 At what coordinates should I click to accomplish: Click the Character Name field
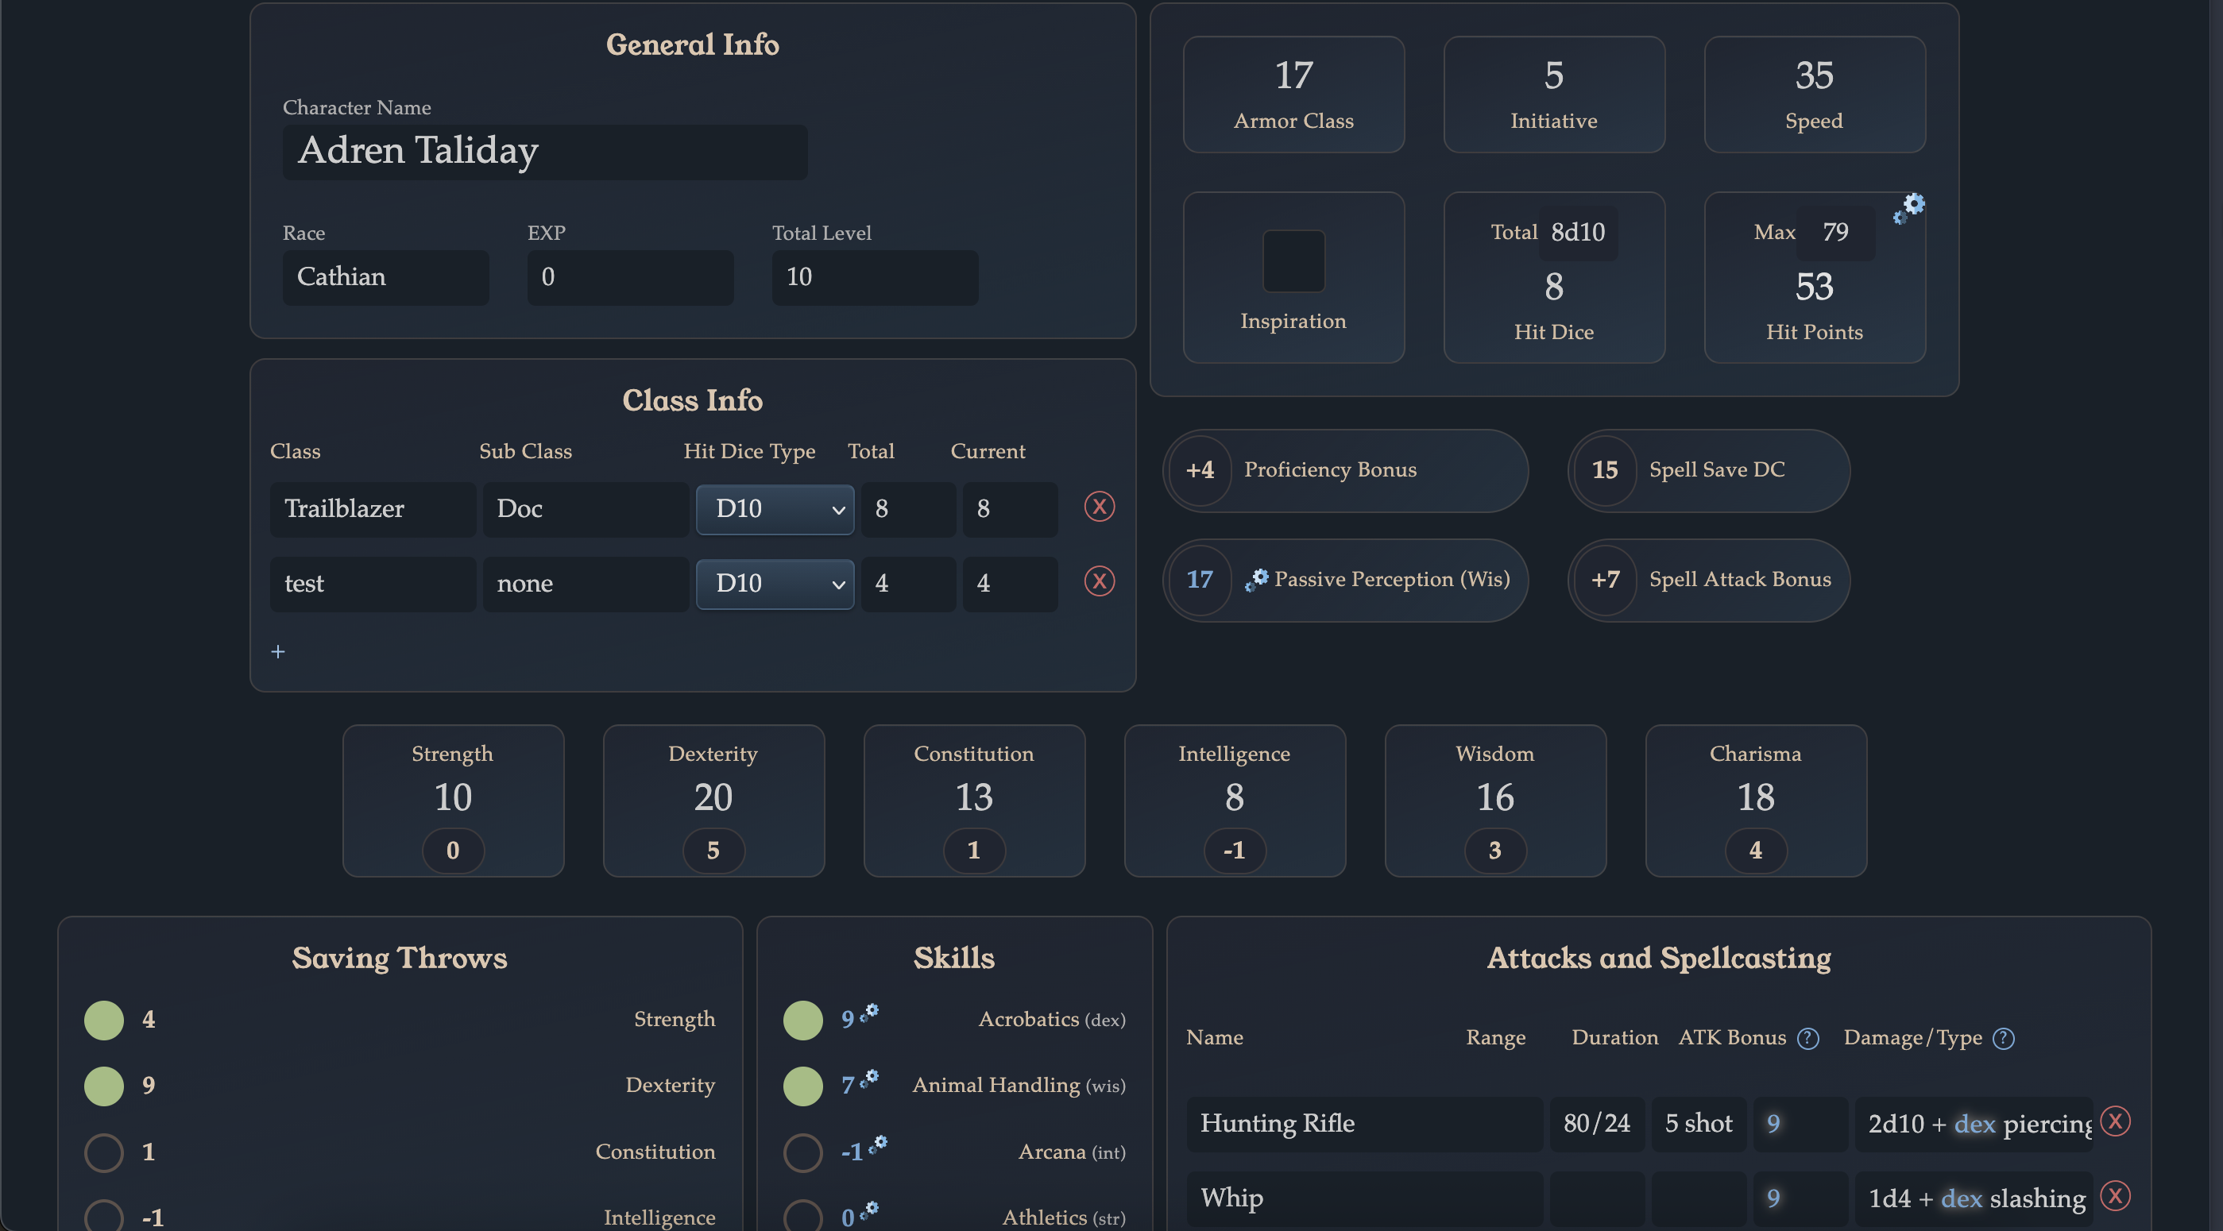544,152
